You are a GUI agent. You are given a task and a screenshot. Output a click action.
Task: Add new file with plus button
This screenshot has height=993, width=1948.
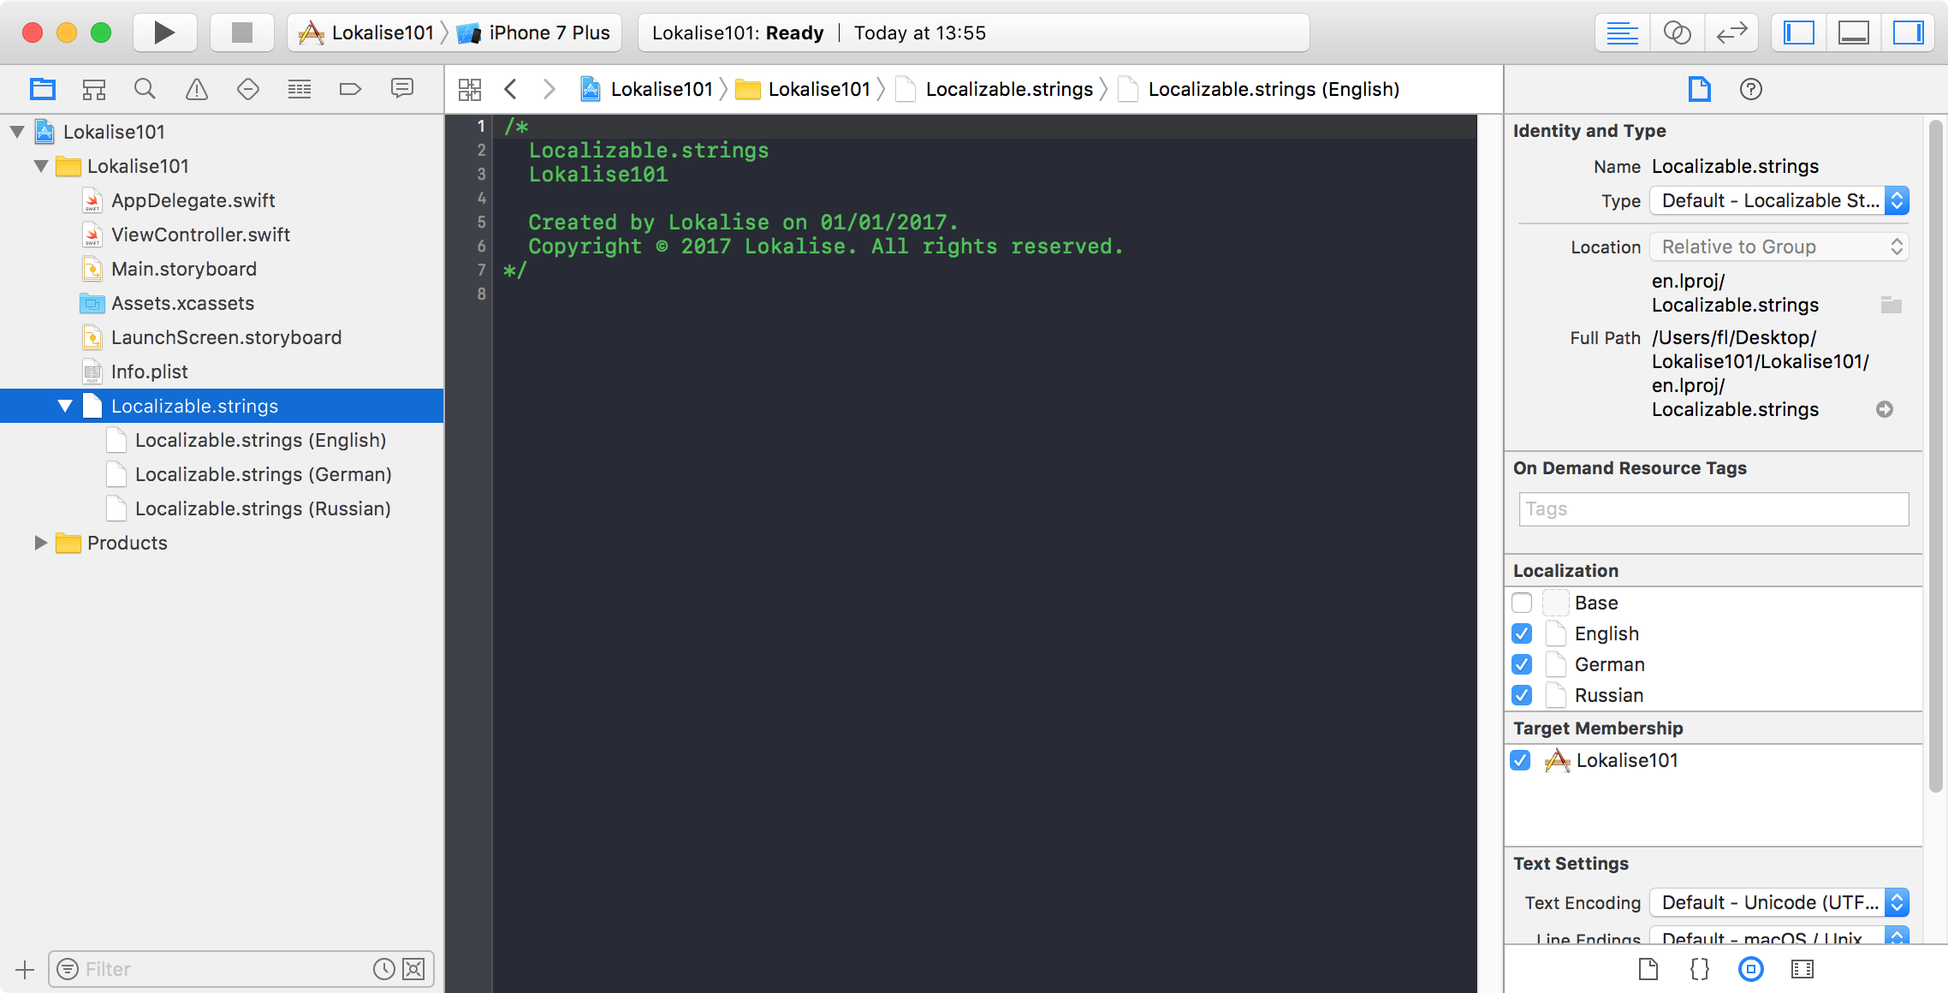click(25, 969)
